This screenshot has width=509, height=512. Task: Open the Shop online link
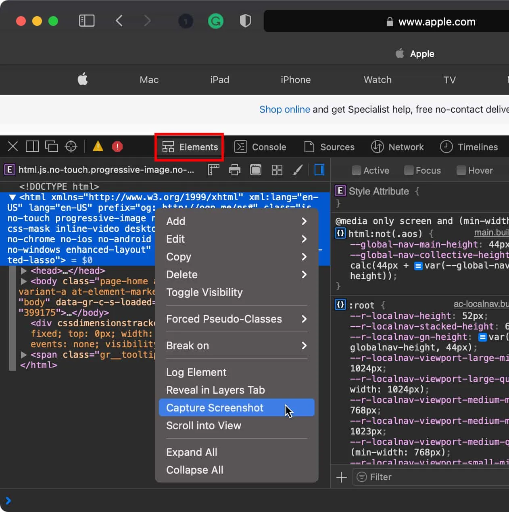[284, 109]
